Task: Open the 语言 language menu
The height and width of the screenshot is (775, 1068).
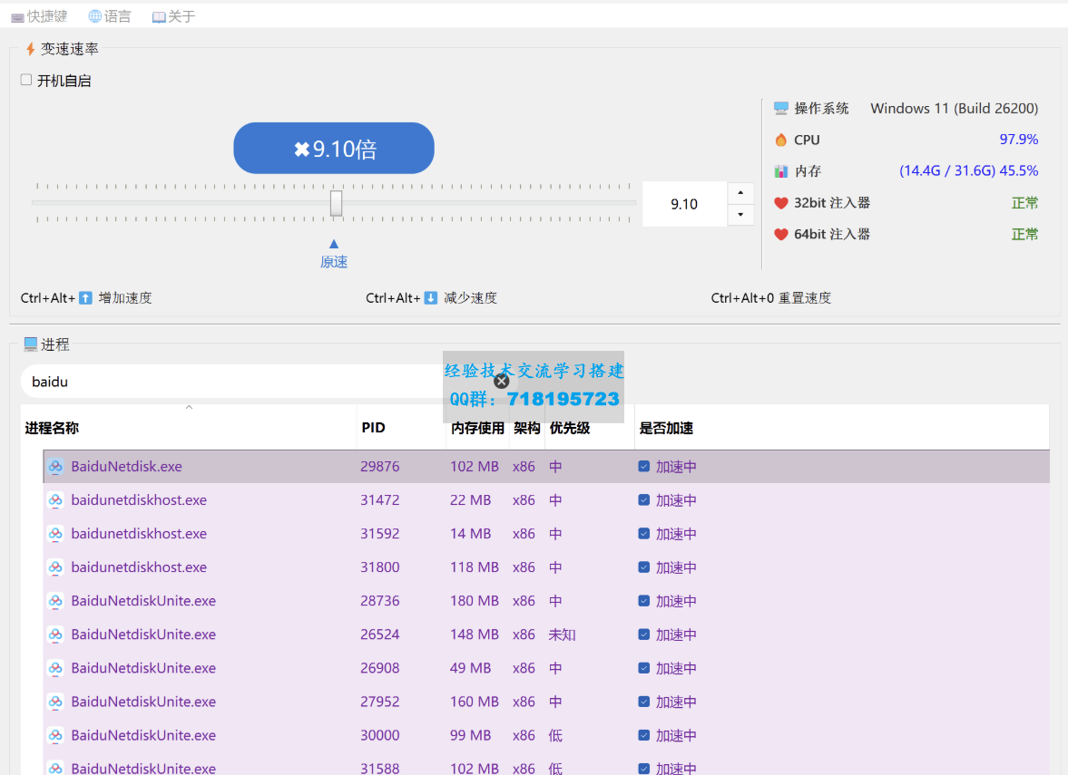Action: pos(109,16)
